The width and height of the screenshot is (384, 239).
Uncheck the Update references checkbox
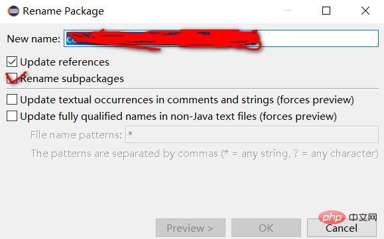pyautogui.click(x=12, y=62)
